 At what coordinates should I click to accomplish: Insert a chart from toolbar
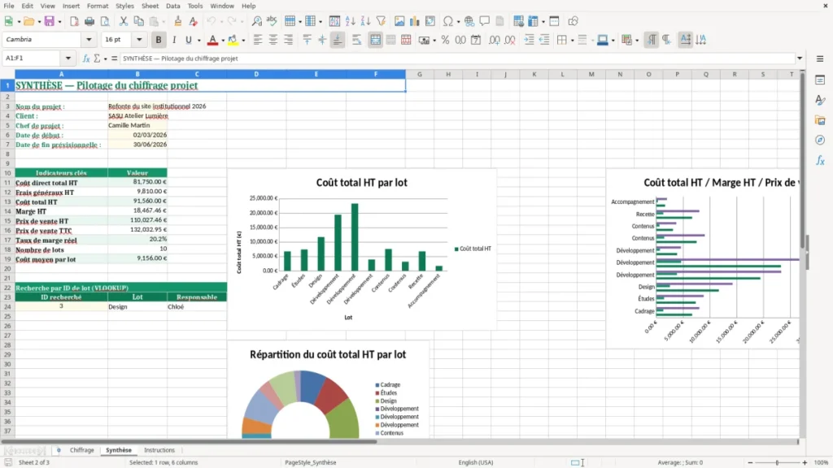415,21
